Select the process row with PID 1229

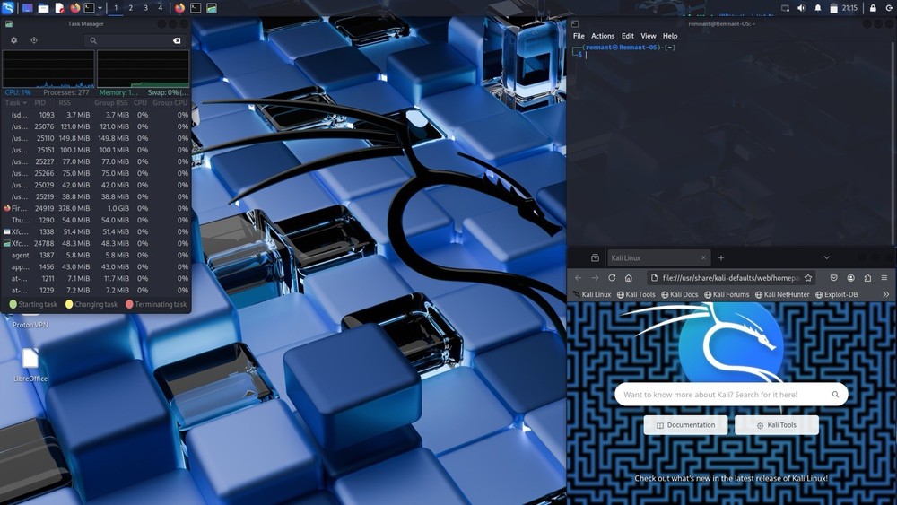96,290
